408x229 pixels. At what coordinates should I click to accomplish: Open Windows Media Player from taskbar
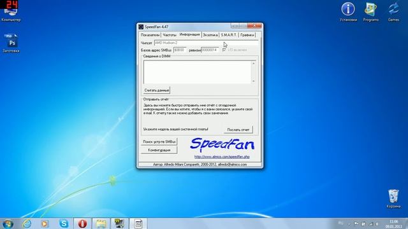pos(45,223)
